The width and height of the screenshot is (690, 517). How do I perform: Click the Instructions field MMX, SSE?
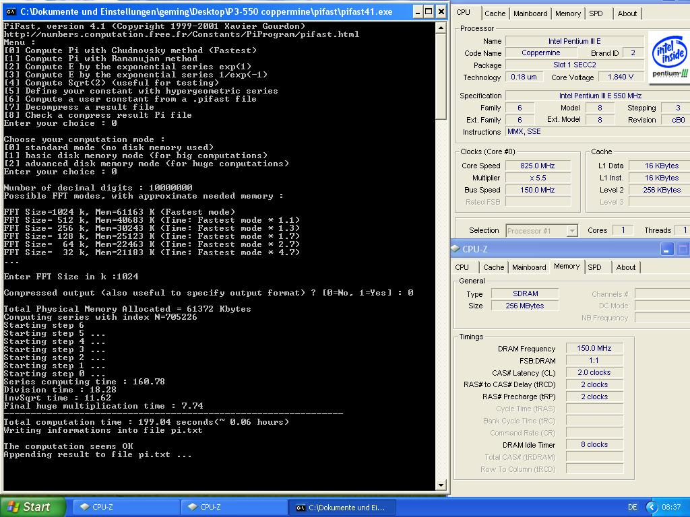click(598, 131)
